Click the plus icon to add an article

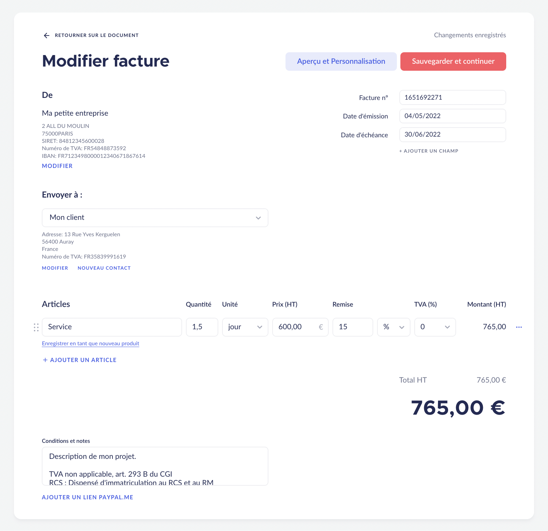[x=45, y=360]
